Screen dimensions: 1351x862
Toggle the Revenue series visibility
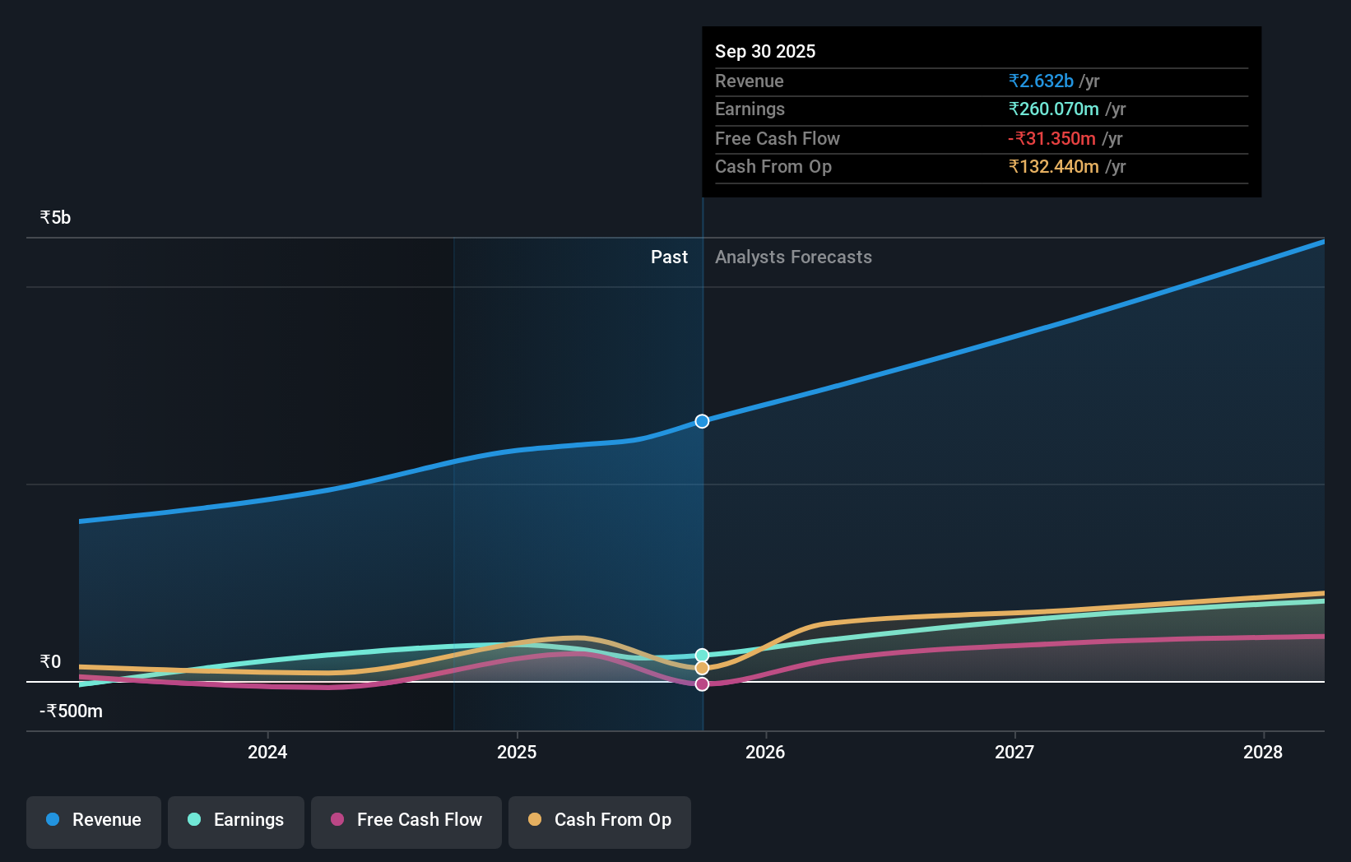tap(93, 820)
